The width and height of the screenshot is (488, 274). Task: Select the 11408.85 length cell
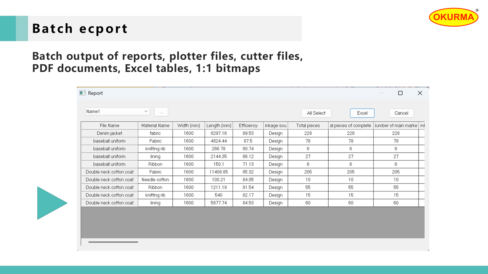[x=218, y=172]
